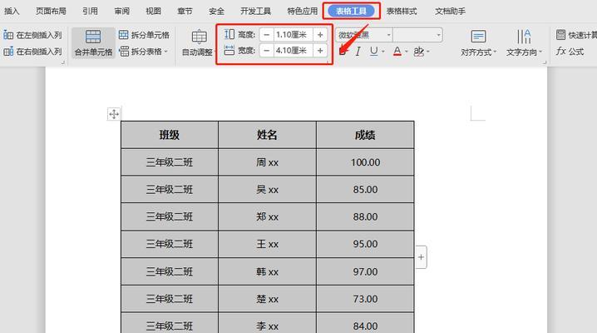The width and height of the screenshot is (597, 333).
Task: Click the score cell 95.00
Action: pyautogui.click(x=365, y=244)
